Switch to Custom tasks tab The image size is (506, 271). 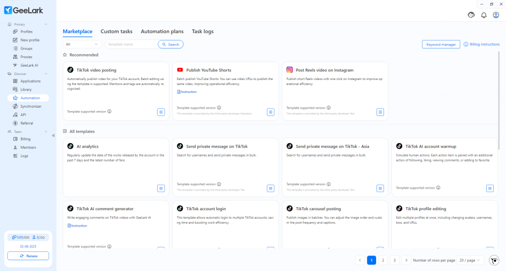point(117,31)
